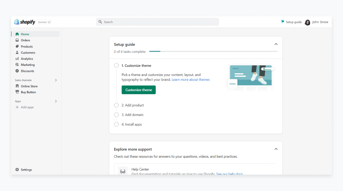Viewport: 343px width, 191px height.
Task: Click the Apps section label
Action: click(18, 102)
